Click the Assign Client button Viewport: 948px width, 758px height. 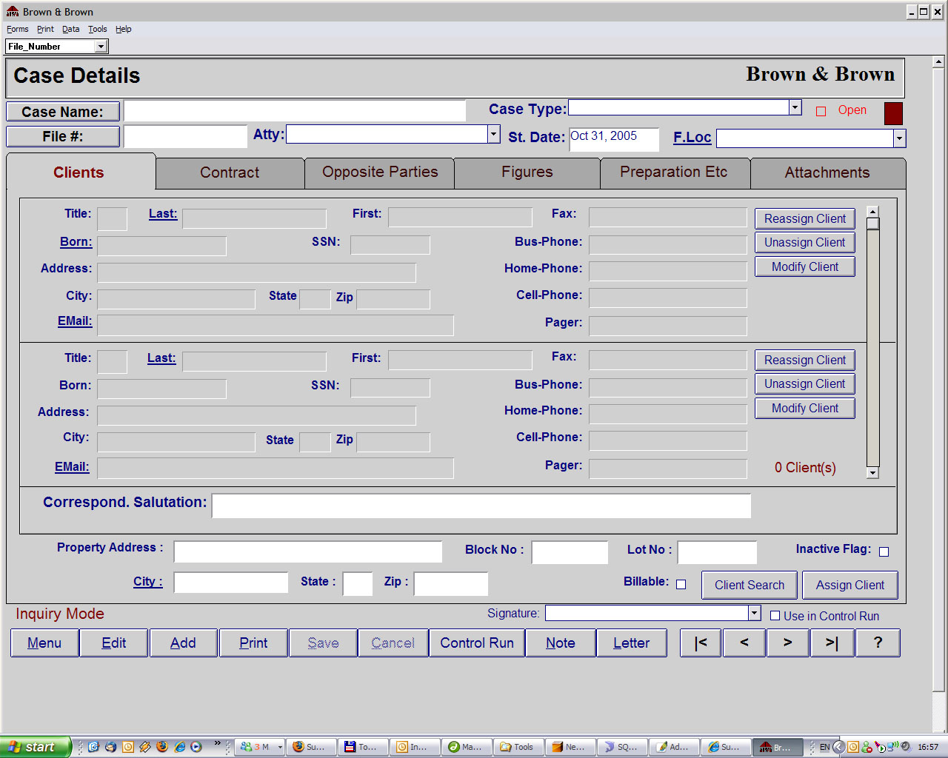point(850,585)
